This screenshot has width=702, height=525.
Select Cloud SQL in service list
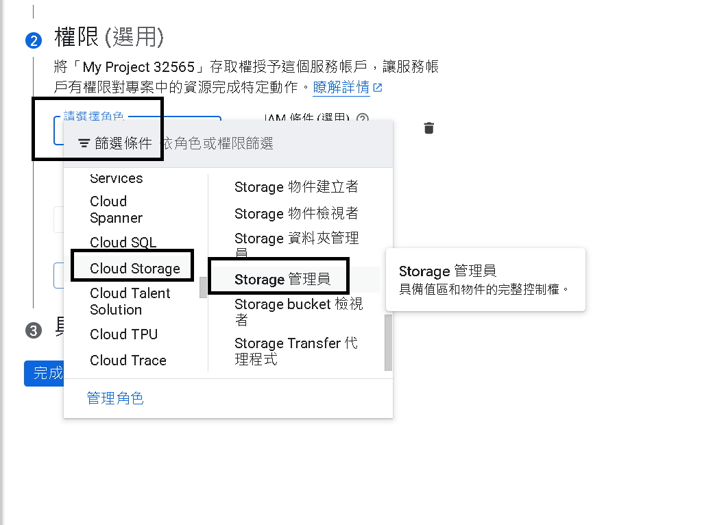tap(123, 242)
